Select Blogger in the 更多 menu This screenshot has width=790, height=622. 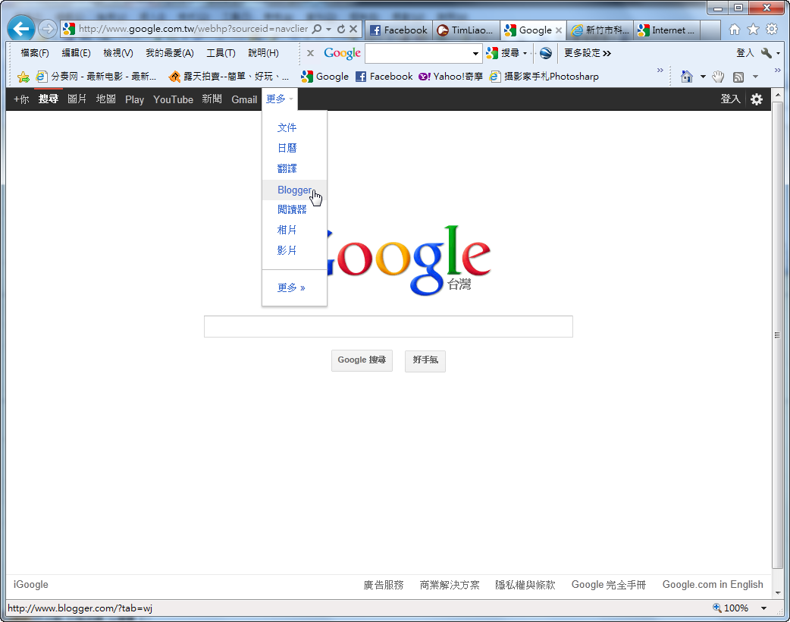(x=294, y=190)
